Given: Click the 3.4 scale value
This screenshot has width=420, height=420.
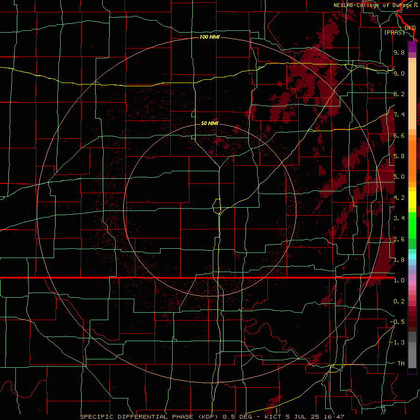Looking at the screenshot, I should click(399, 218).
